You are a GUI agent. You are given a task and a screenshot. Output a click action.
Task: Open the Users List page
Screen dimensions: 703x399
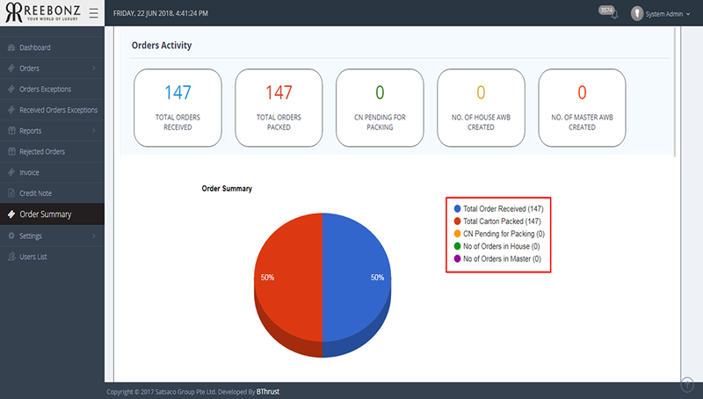(x=33, y=257)
